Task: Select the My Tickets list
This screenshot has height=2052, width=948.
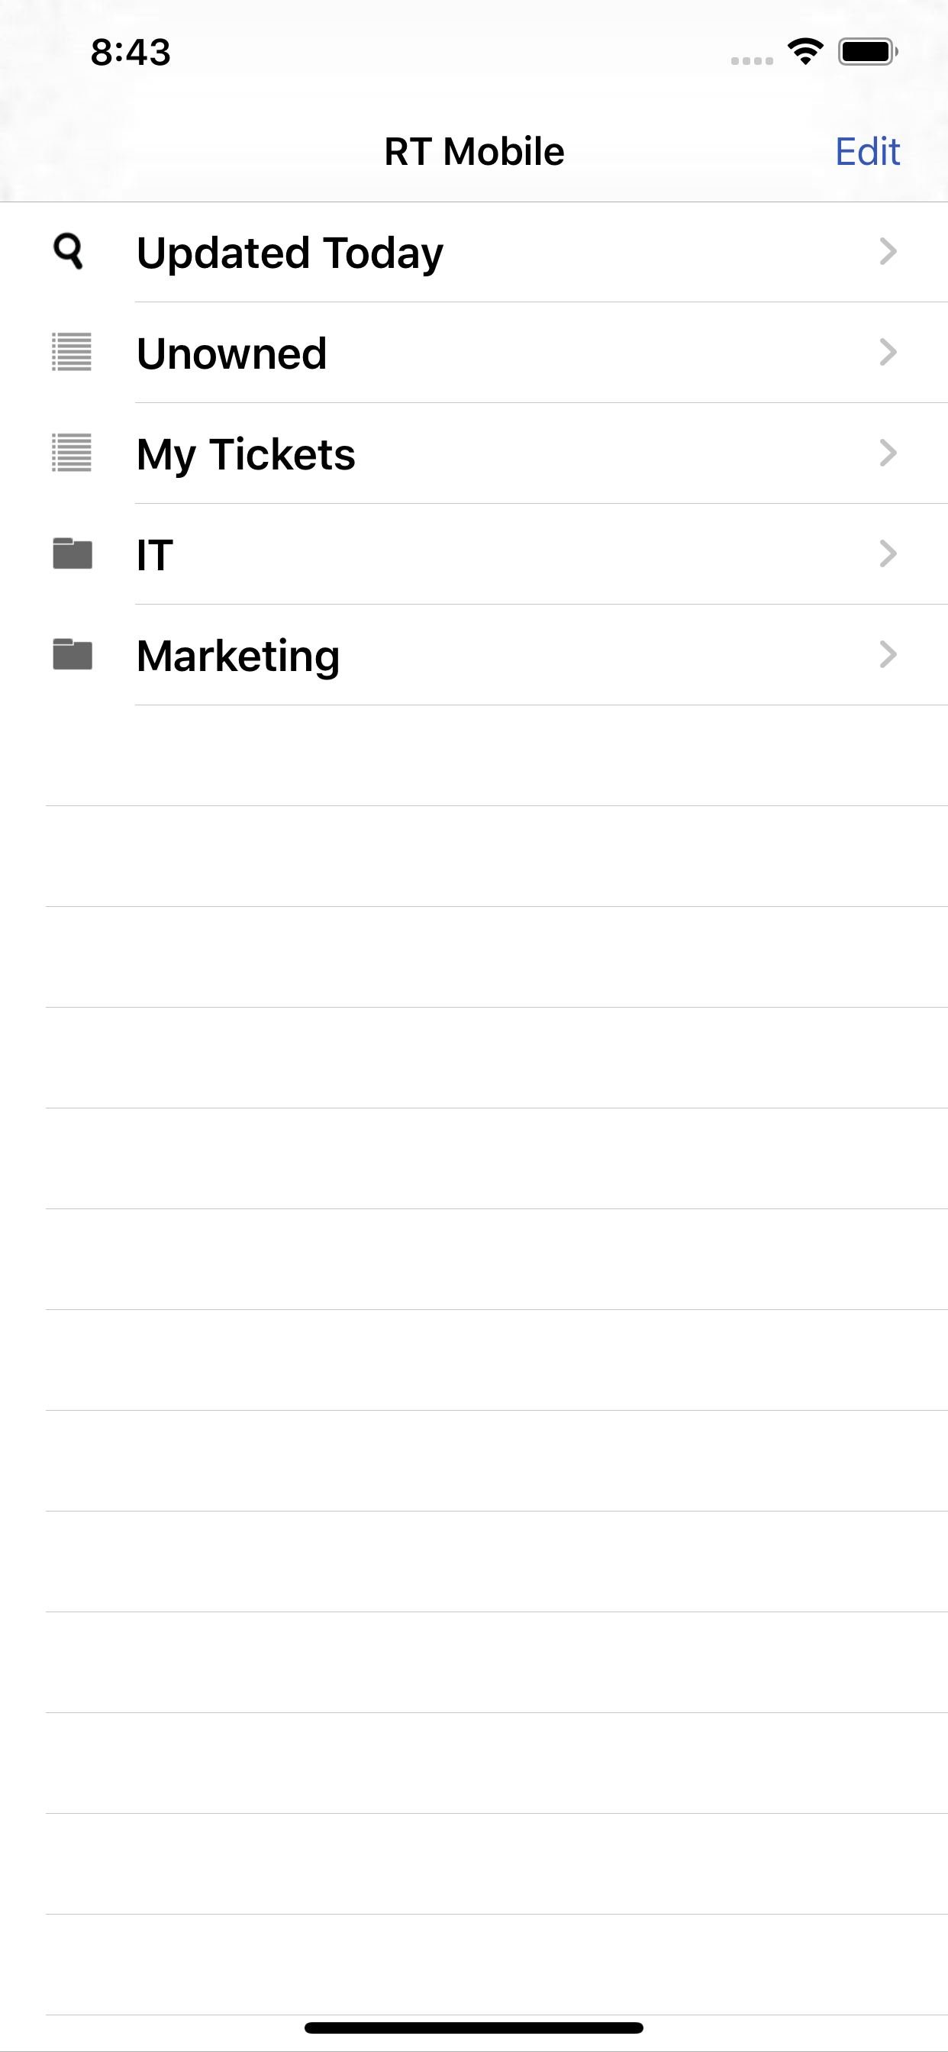Action: point(247,454)
